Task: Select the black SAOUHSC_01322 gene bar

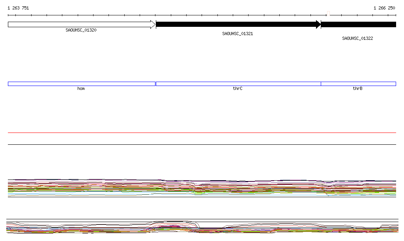Action: click(x=358, y=24)
